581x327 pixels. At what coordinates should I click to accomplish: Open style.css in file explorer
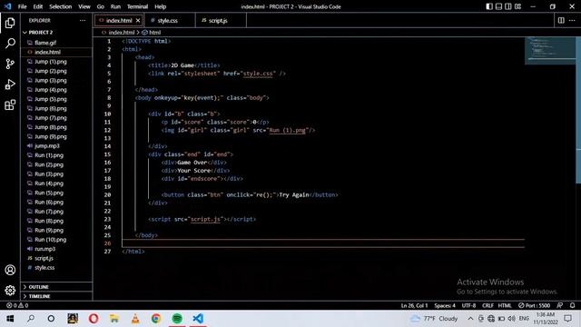(x=56, y=267)
